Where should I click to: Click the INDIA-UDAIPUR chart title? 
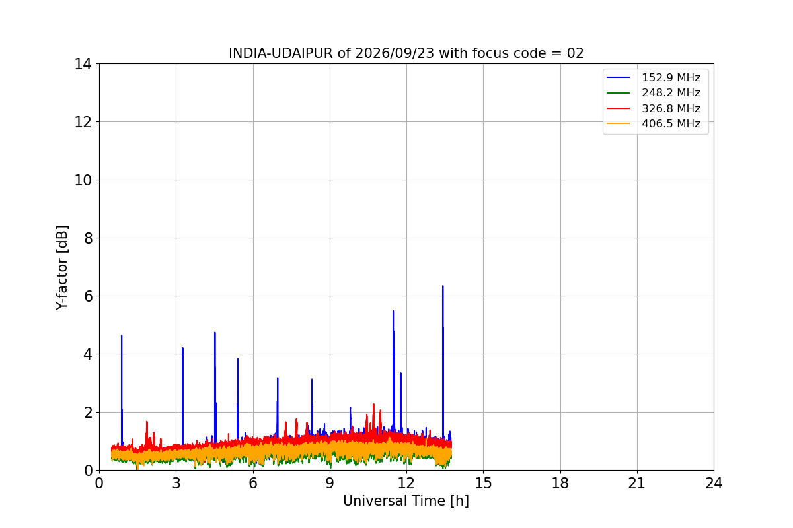[406, 53]
